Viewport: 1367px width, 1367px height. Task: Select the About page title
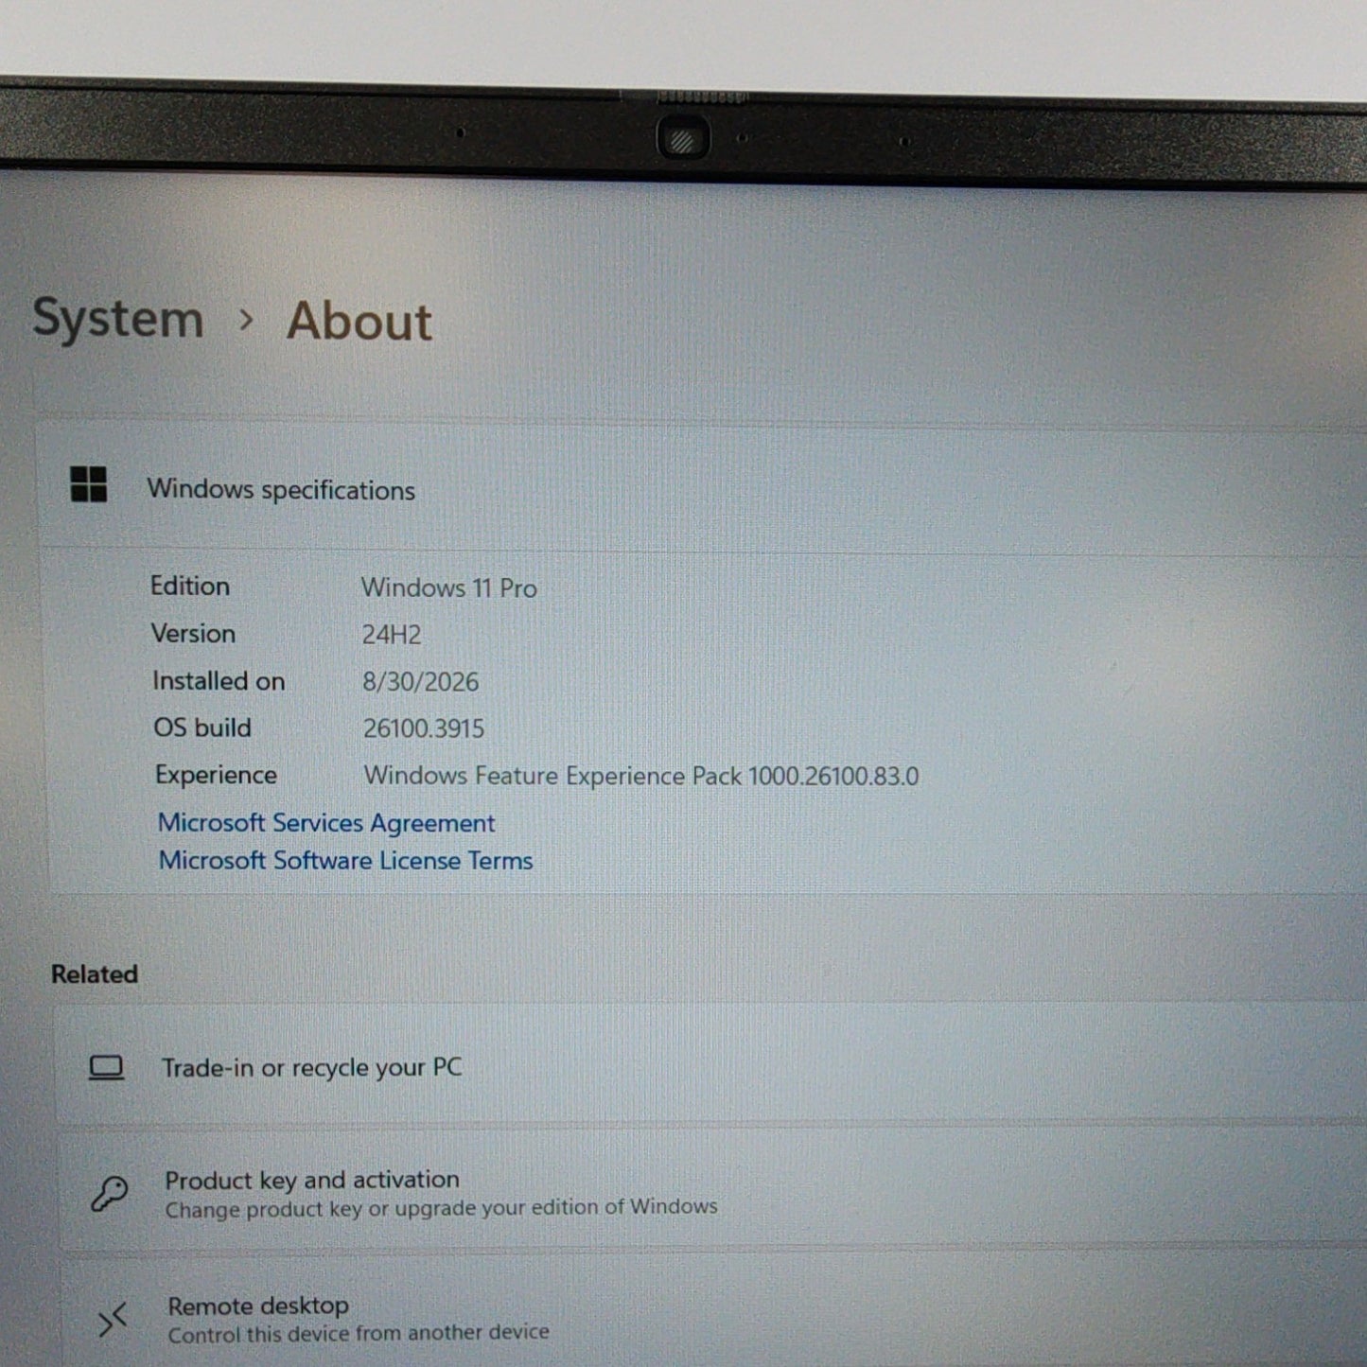[x=359, y=321]
